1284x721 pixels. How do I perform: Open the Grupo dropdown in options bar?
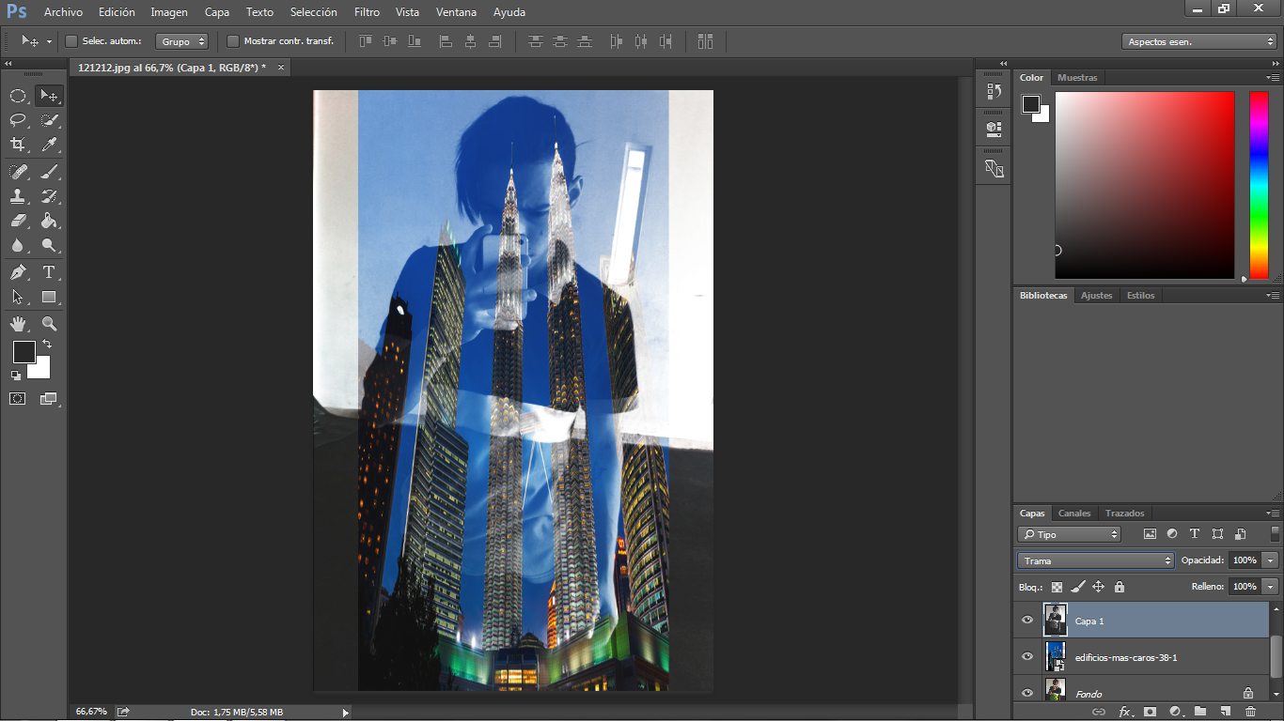tap(181, 41)
